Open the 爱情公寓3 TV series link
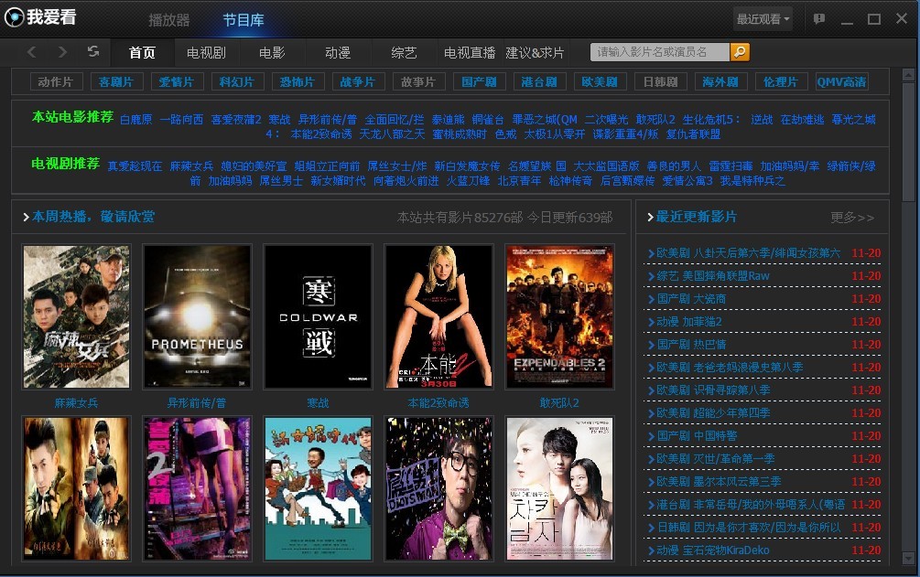This screenshot has width=920, height=577. point(687,181)
